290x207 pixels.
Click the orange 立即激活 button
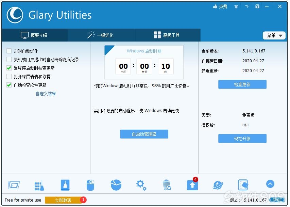[63, 200]
